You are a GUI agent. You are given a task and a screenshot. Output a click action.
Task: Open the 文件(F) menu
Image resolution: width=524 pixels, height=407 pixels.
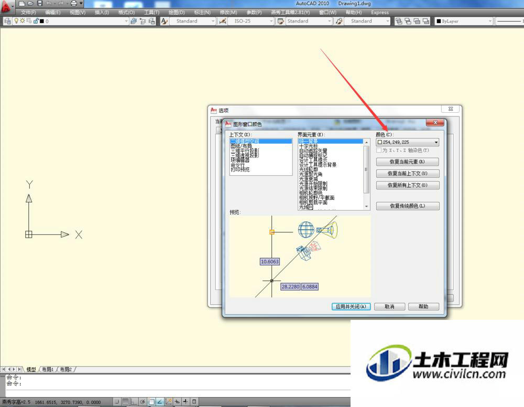point(28,13)
